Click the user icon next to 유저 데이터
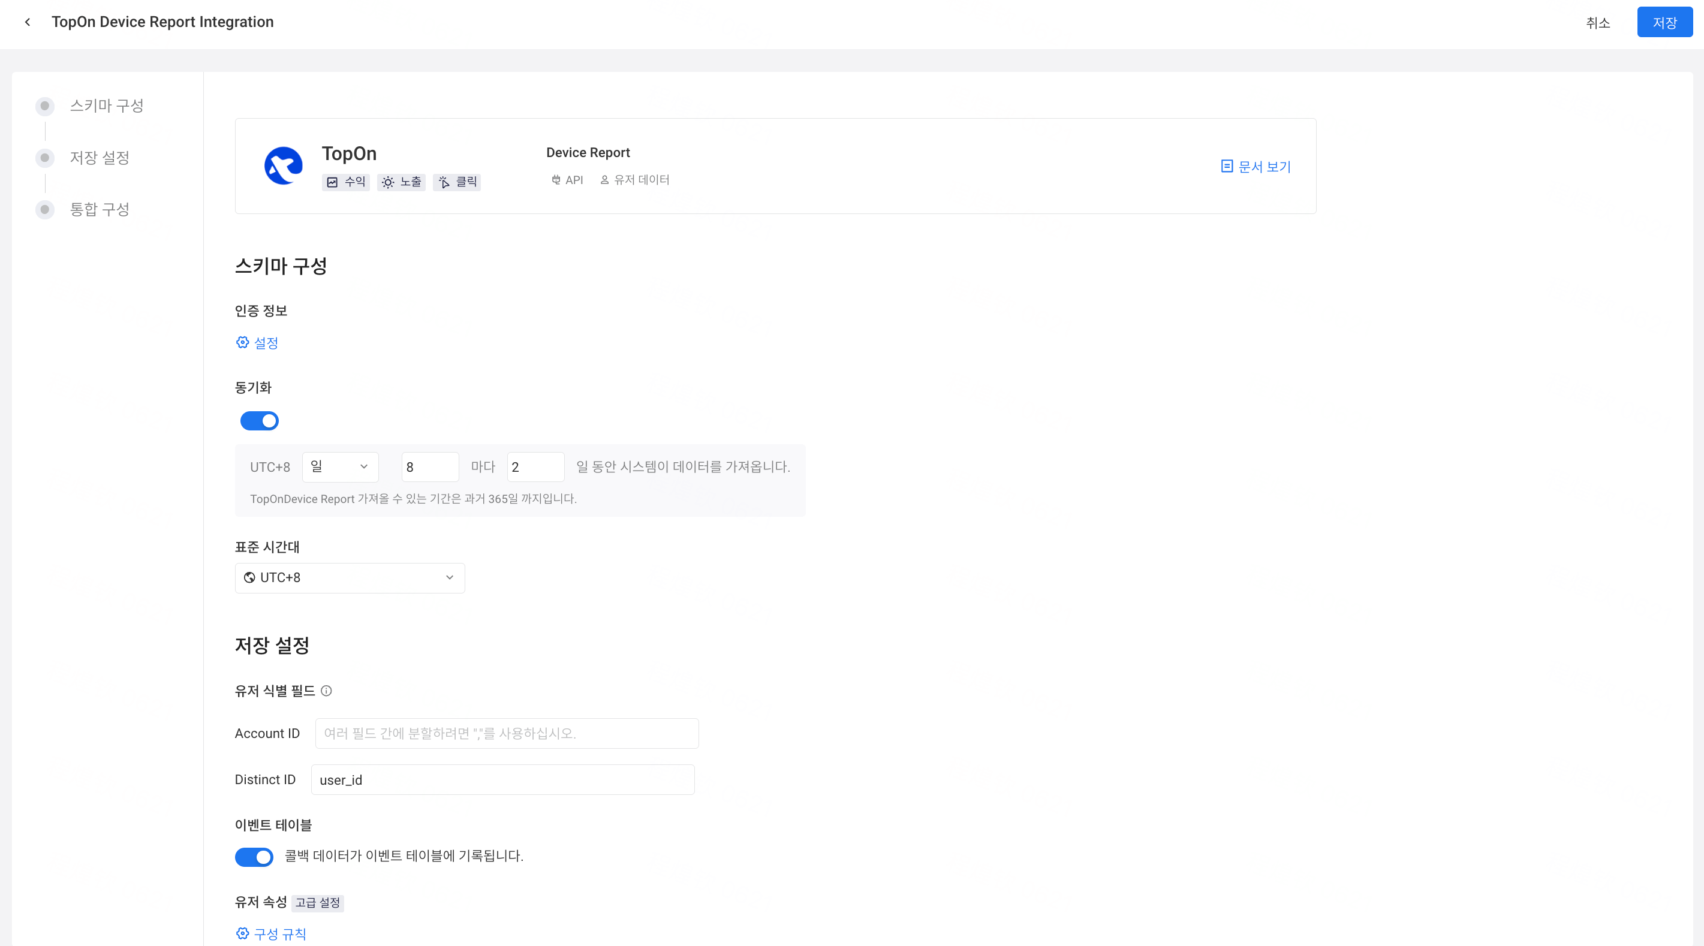 click(x=604, y=179)
